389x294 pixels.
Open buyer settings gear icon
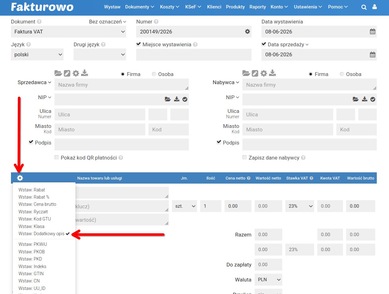coord(264,73)
